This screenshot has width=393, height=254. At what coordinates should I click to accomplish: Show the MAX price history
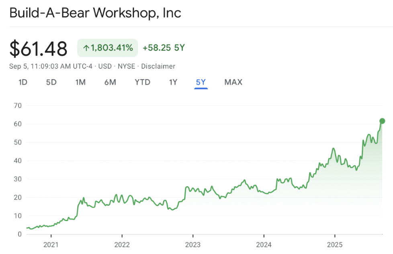pyautogui.click(x=233, y=82)
